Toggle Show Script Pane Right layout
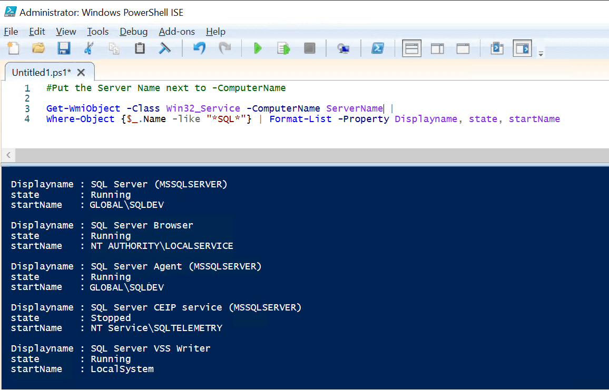This screenshot has height=390, width=609. pos(437,48)
